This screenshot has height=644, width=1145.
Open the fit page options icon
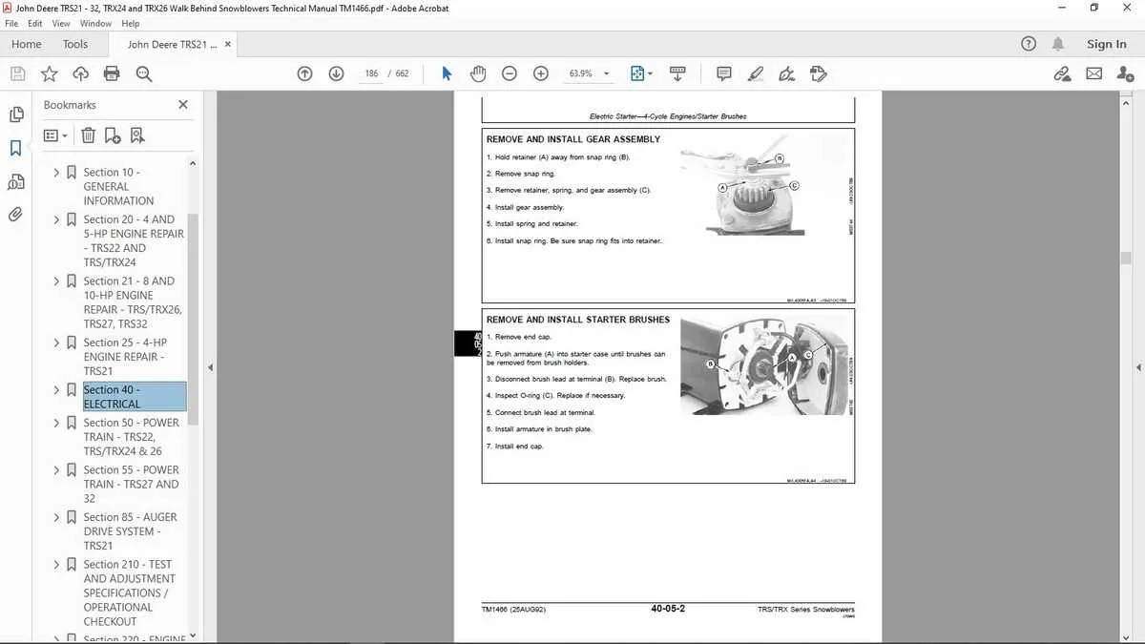[x=641, y=73]
